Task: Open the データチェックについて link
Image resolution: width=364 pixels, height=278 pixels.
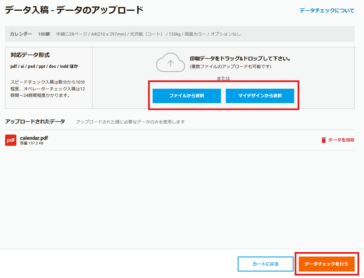Action: (x=327, y=10)
